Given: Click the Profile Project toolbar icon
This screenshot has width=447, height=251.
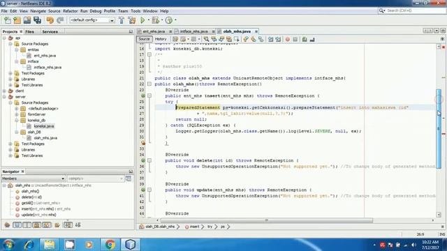Looking at the screenshot, I should [x=169, y=20].
